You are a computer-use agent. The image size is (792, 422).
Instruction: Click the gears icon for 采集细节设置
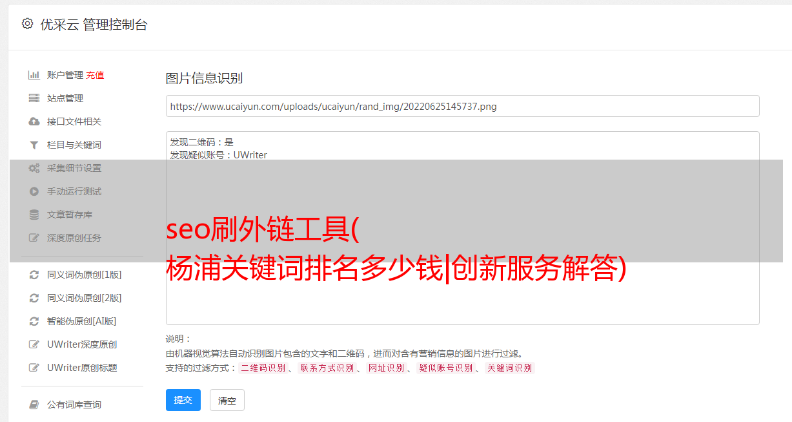pos(34,168)
